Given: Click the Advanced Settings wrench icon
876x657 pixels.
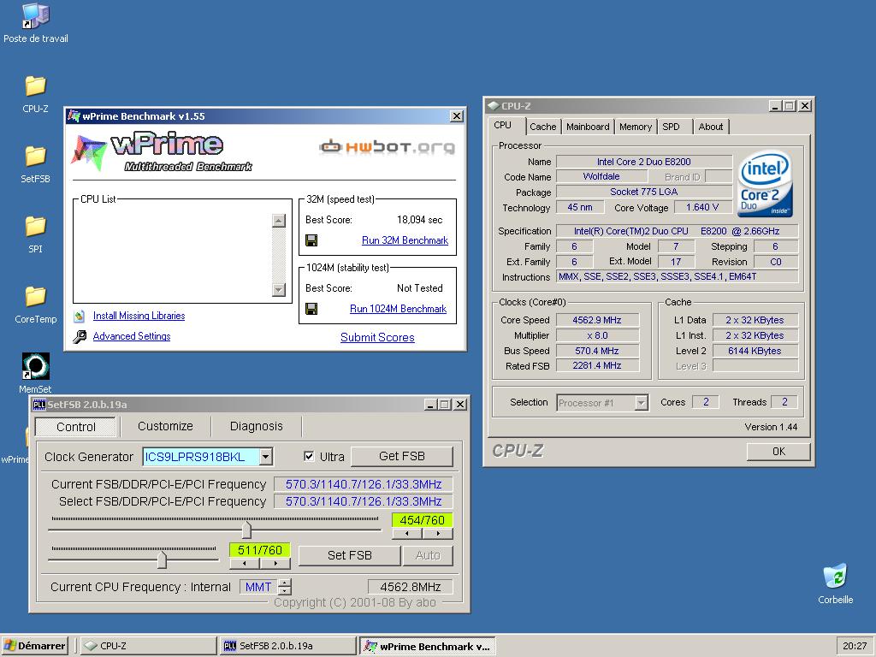Looking at the screenshot, I should pyautogui.click(x=80, y=336).
